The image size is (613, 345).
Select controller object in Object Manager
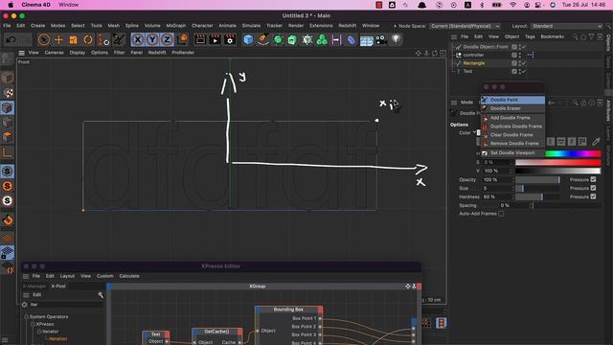coord(473,56)
